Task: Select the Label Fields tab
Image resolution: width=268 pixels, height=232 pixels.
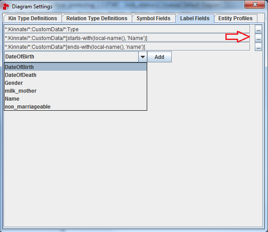Action: [195, 18]
